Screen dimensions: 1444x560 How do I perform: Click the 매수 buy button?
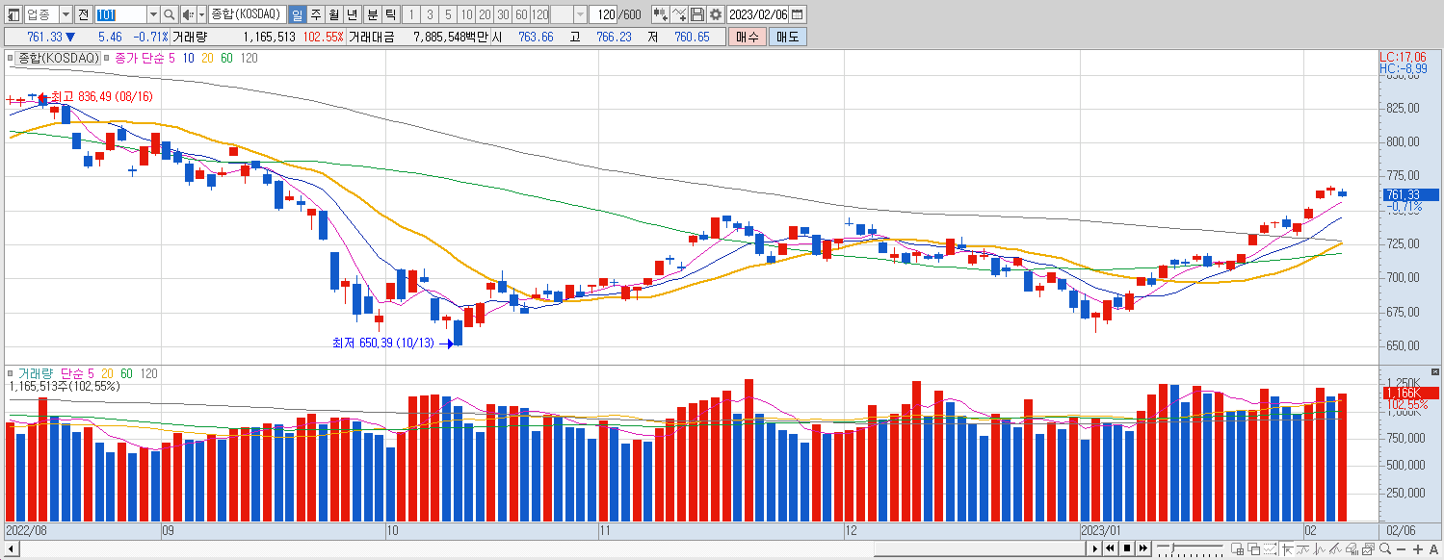[x=747, y=37]
